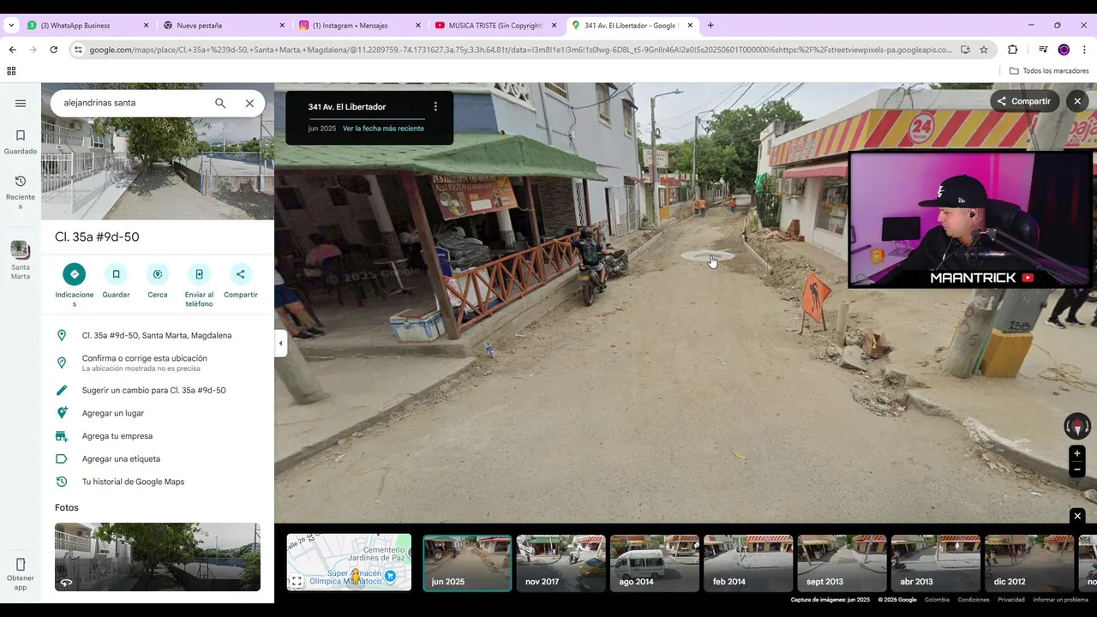Click the Street View compass control
This screenshot has height=617, width=1097.
tap(1077, 426)
